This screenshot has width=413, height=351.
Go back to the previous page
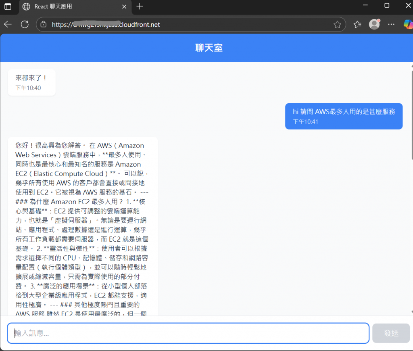[x=8, y=25]
